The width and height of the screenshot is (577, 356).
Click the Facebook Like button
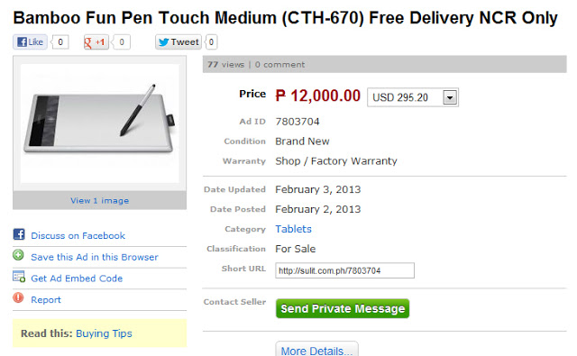[30, 42]
